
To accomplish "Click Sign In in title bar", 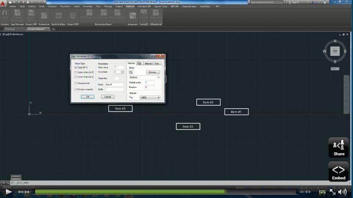I will 295,2.
